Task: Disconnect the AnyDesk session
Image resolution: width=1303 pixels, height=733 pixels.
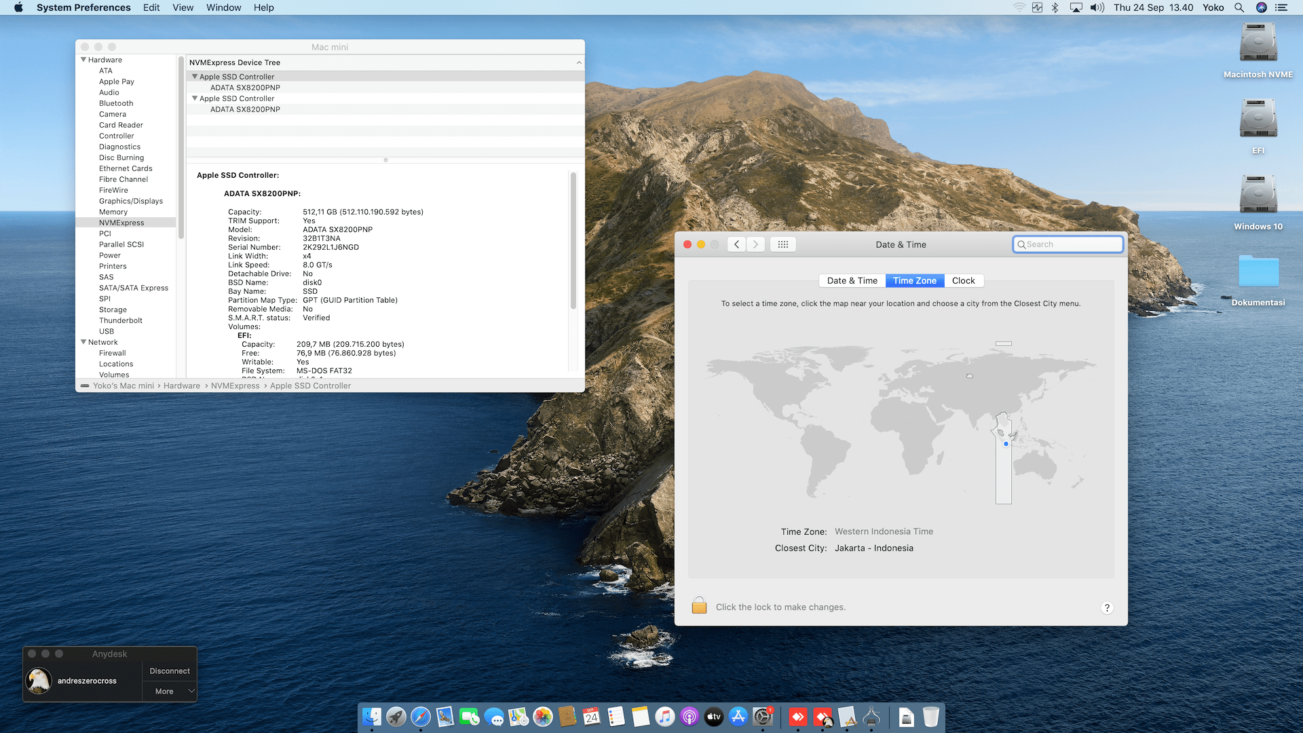Action: pos(170,671)
